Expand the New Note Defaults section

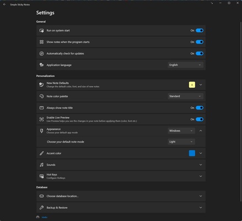[x=201, y=85]
